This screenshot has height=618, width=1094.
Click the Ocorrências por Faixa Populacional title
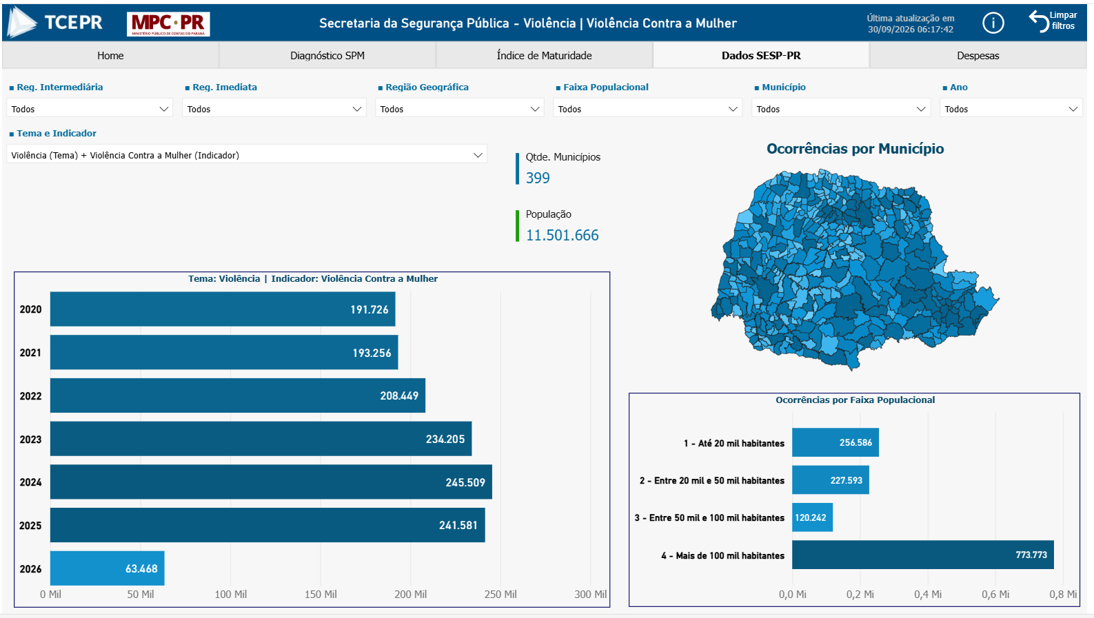[x=855, y=400]
